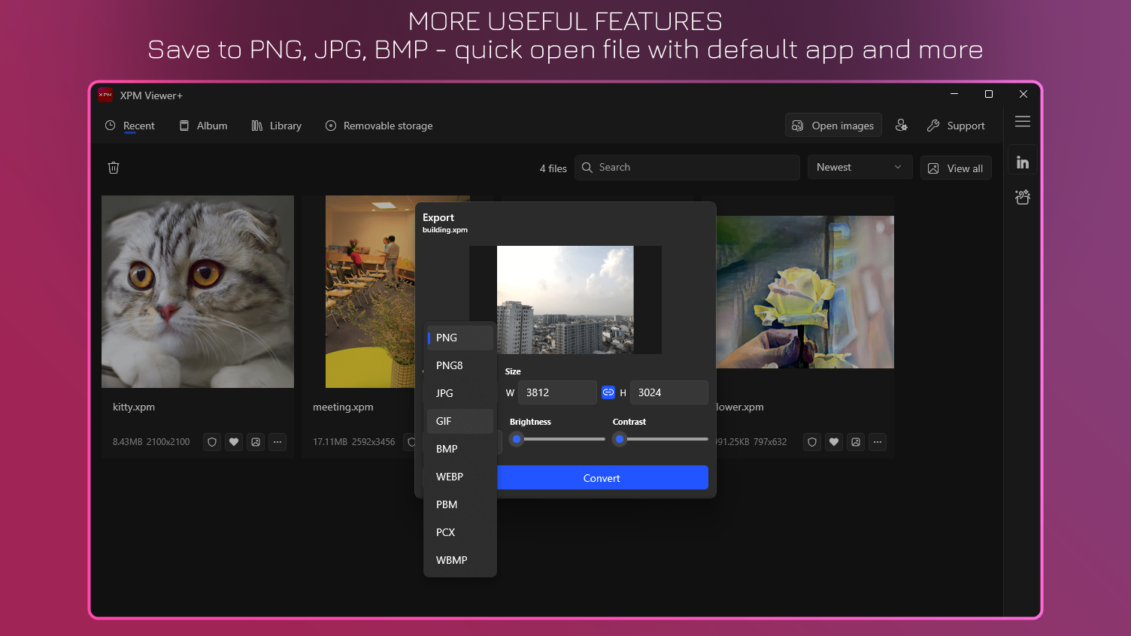Click the Open images button
Screen dimensions: 1131x636
pyautogui.click(x=833, y=126)
